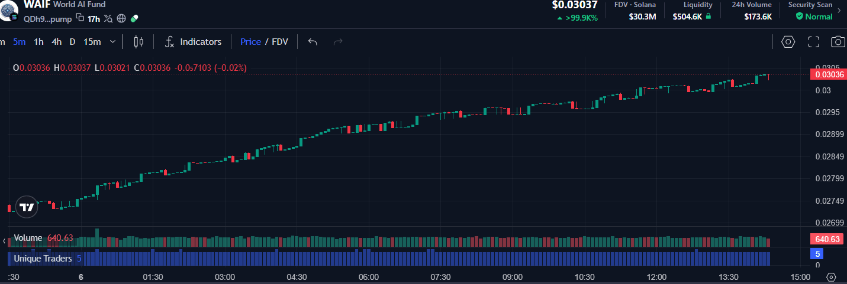The width and height of the screenshot is (847, 284).
Task: Click the 09:00 time axis label
Action: (512, 277)
